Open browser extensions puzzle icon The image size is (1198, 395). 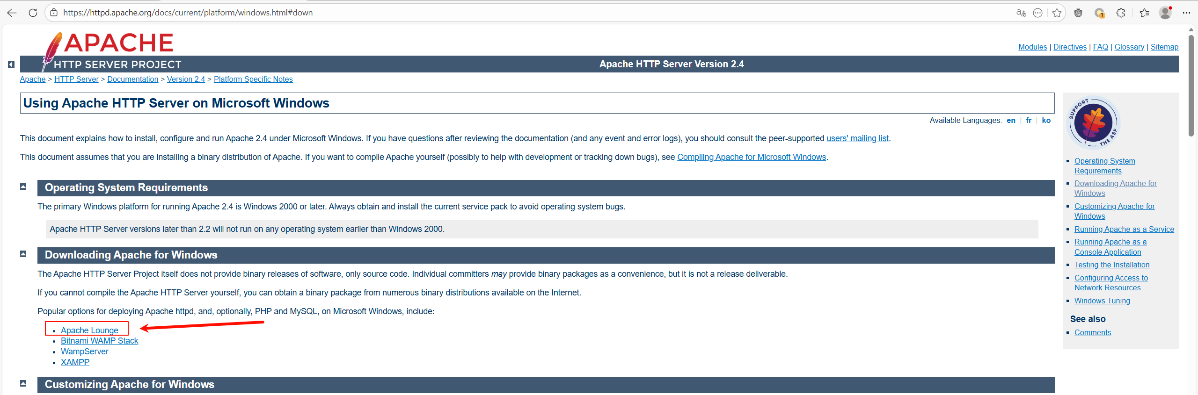[1121, 13]
